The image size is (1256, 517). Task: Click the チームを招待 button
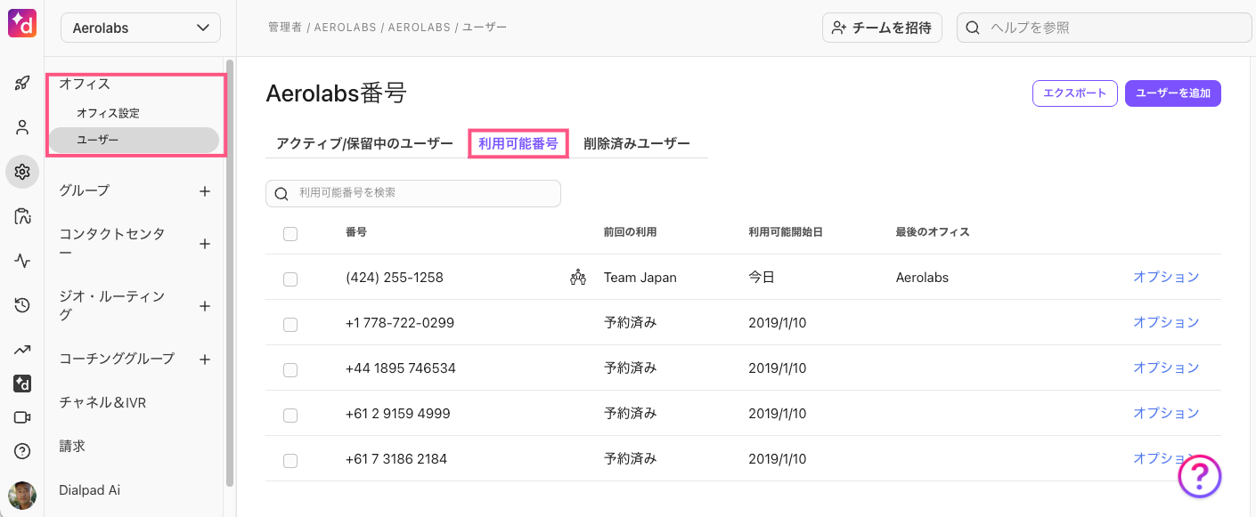pos(882,28)
